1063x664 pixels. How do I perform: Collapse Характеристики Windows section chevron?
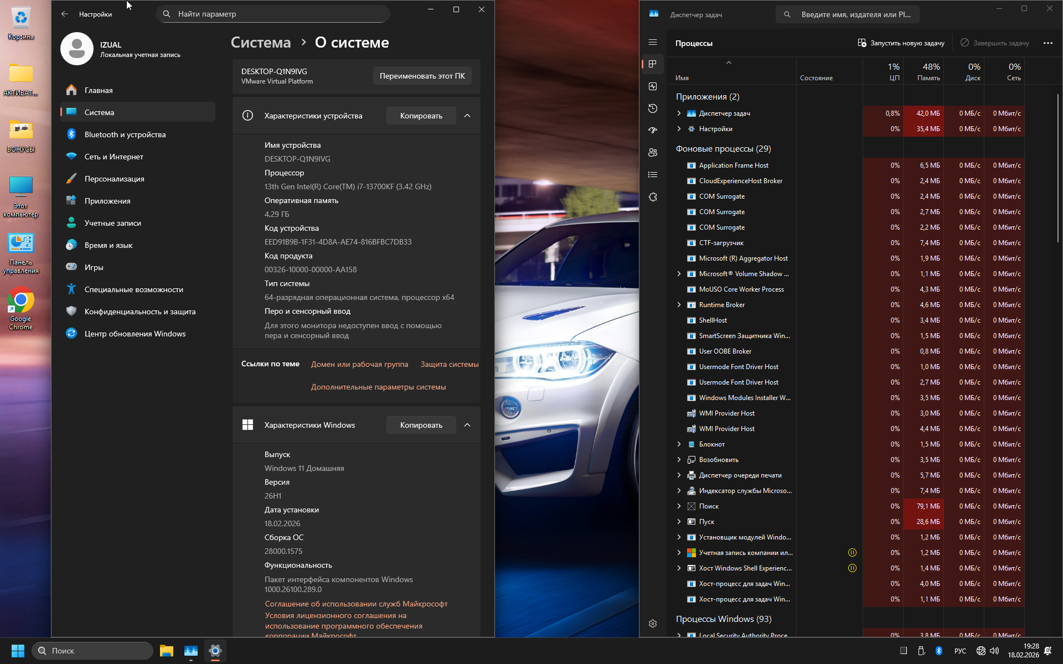(467, 425)
